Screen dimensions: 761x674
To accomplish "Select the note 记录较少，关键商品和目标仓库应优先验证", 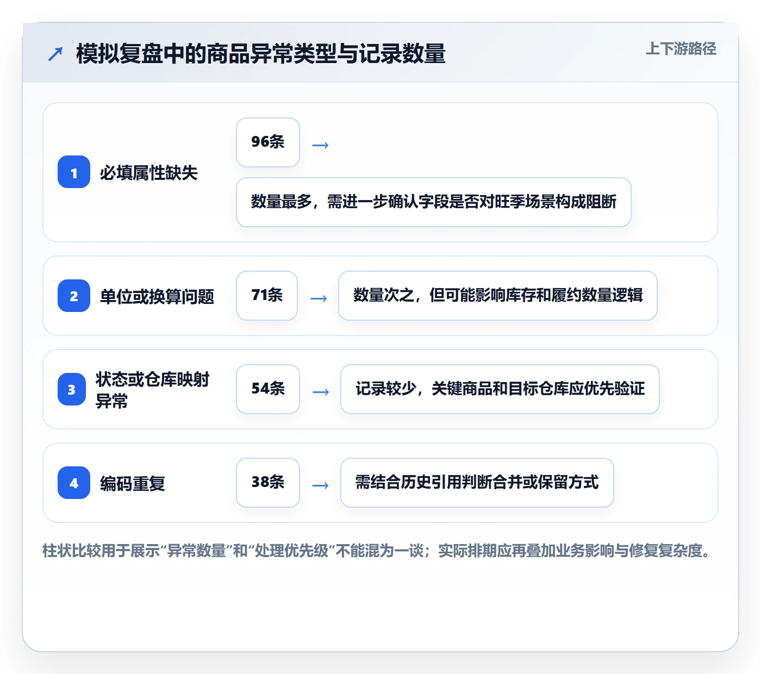I will (500, 389).
